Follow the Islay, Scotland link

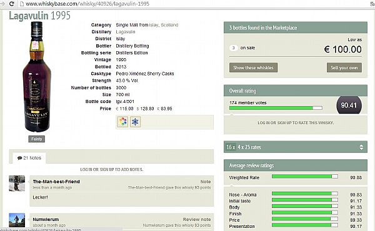pyautogui.click(x=164, y=25)
